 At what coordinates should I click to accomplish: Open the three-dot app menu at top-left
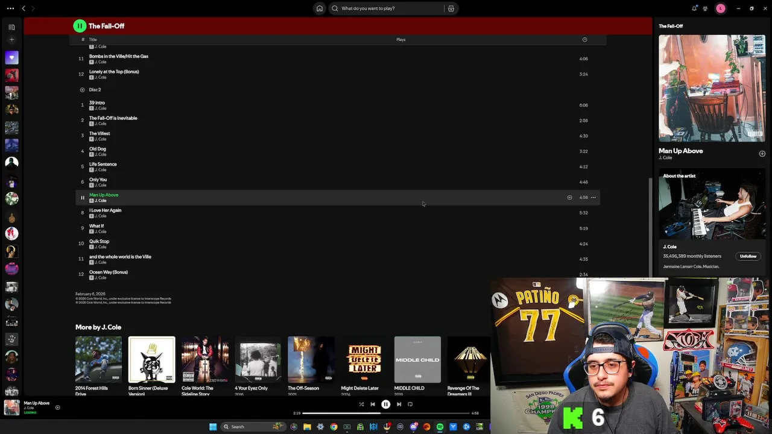coord(10,8)
